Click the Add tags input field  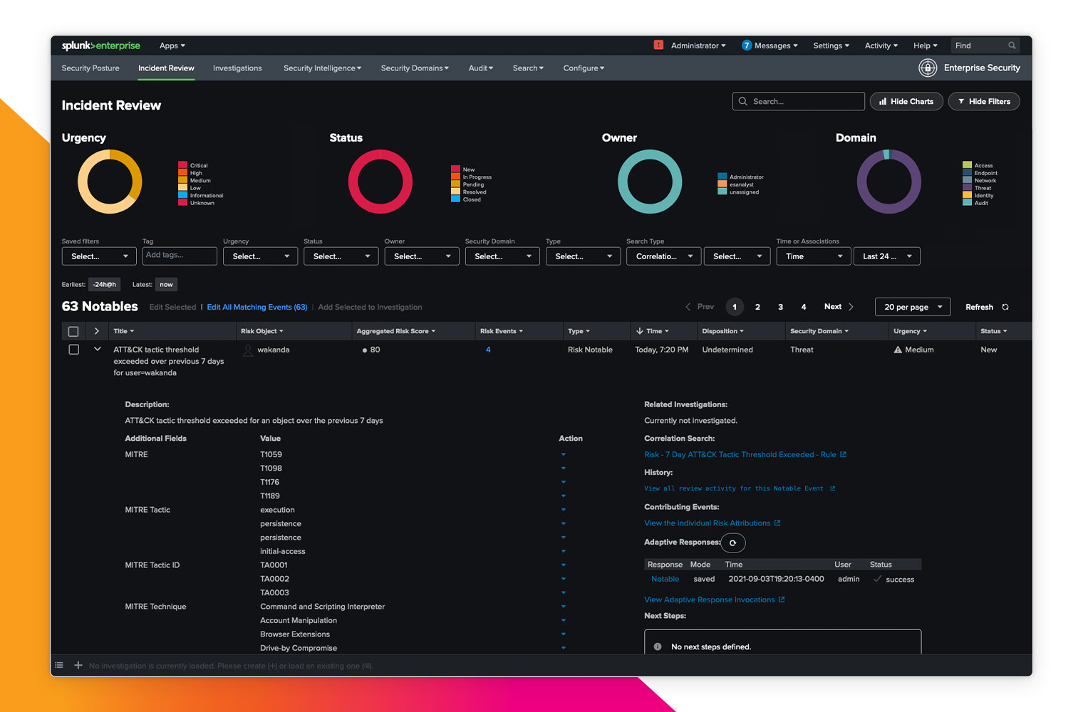click(180, 256)
